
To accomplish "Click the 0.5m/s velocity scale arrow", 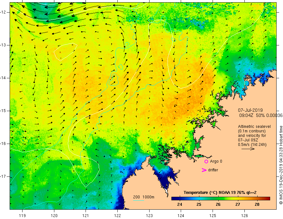I will (x=248, y=149).
